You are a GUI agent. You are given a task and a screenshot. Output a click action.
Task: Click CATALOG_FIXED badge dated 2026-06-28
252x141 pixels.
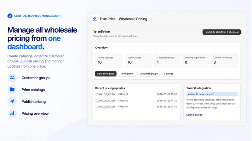[x=106, y=107]
